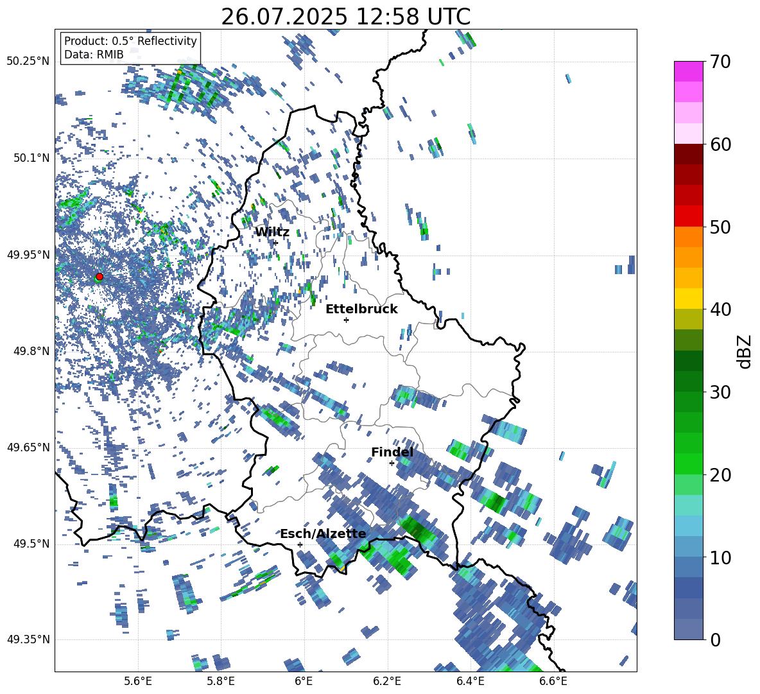Click the cross marker below Ettelbruck
This screenshot has width=760, height=694.
point(346,320)
